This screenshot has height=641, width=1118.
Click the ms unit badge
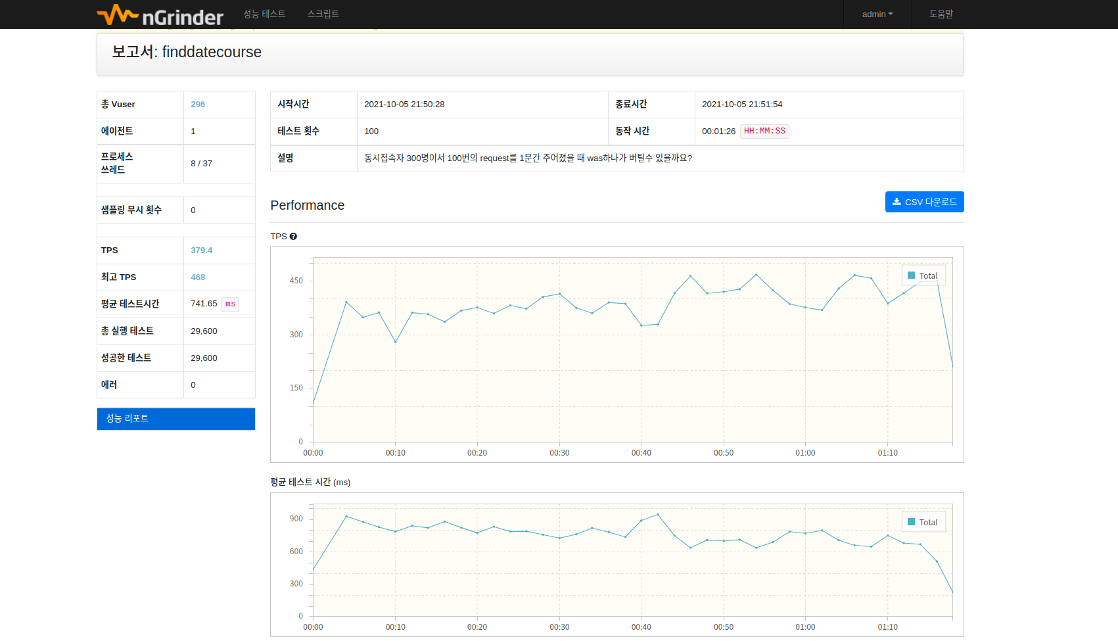point(230,304)
